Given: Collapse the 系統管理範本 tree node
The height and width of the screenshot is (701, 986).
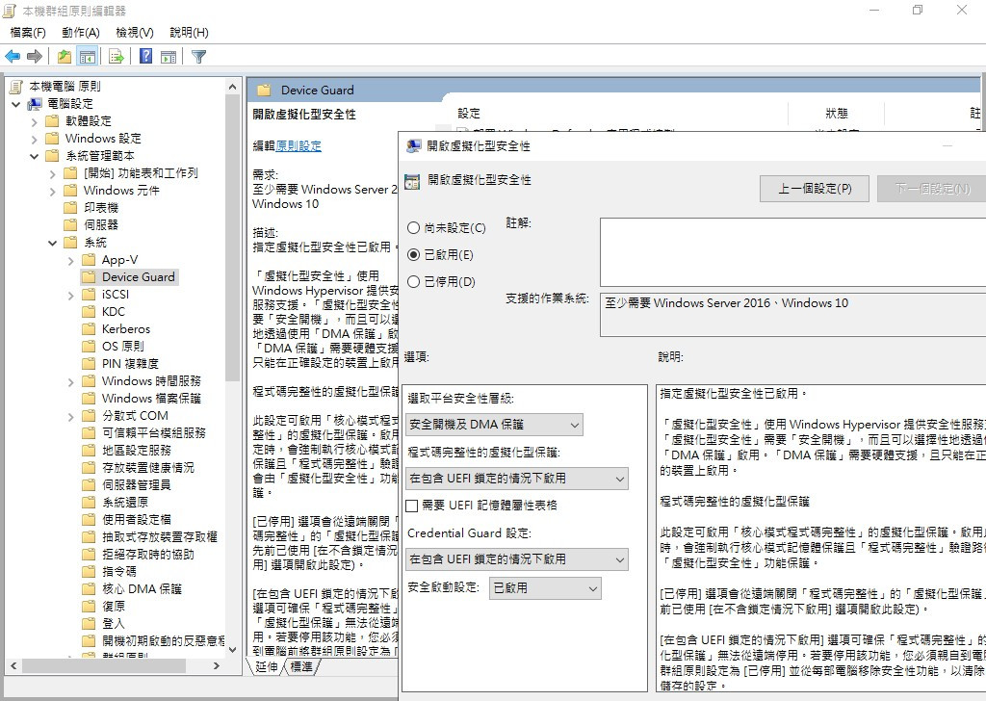Looking at the screenshot, I should point(35,156).
